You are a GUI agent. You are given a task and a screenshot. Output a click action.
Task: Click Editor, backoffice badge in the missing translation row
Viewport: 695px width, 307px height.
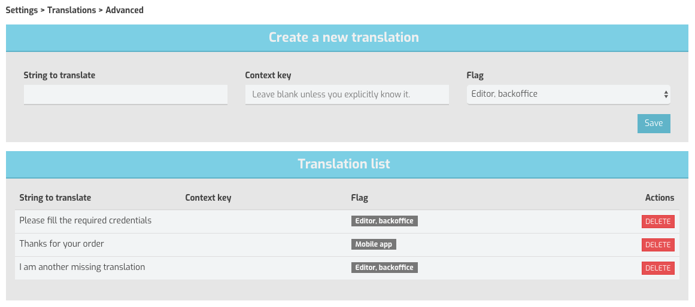tap(384, 268)
